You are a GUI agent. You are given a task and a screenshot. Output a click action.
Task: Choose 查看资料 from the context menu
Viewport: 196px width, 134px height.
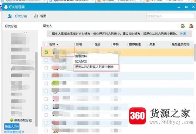coord(81,56)
